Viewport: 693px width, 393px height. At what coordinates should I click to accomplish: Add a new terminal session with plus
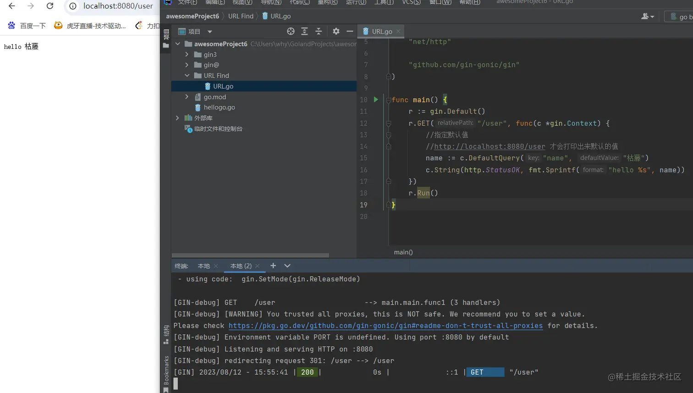click(273, 266)
